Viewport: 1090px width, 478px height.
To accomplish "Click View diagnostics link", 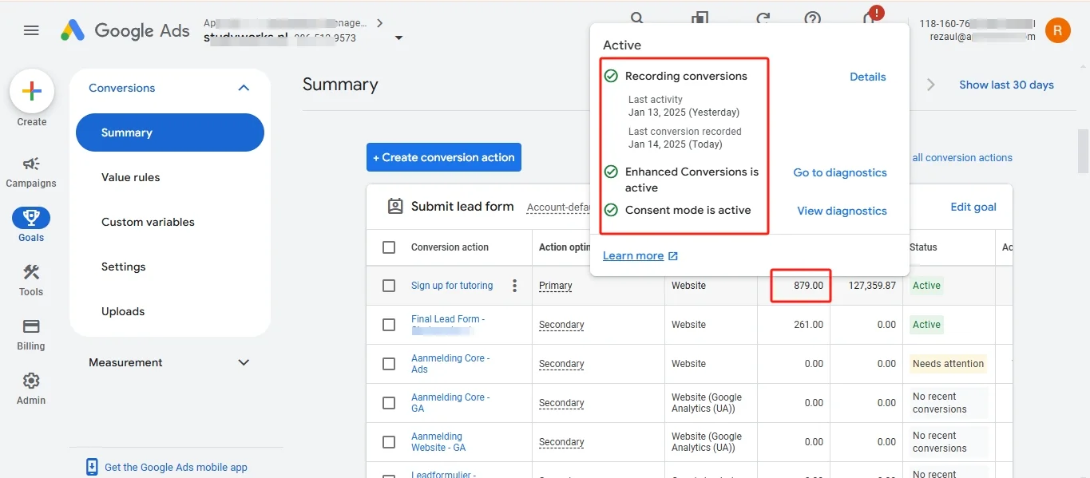I will (x=842, y=211).
